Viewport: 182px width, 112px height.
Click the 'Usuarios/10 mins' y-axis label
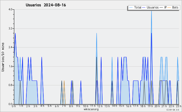coord(3,57)
